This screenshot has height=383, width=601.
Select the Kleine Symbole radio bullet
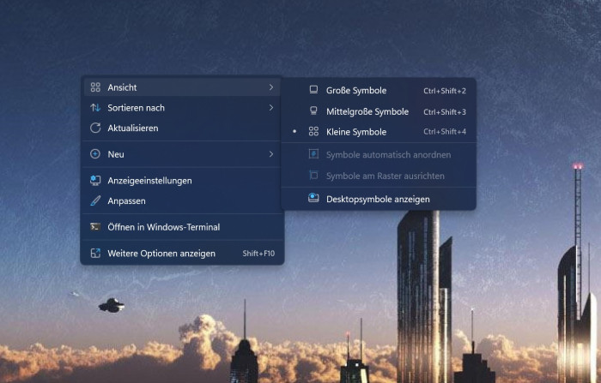pyautogui.click(x=294, y=131)
